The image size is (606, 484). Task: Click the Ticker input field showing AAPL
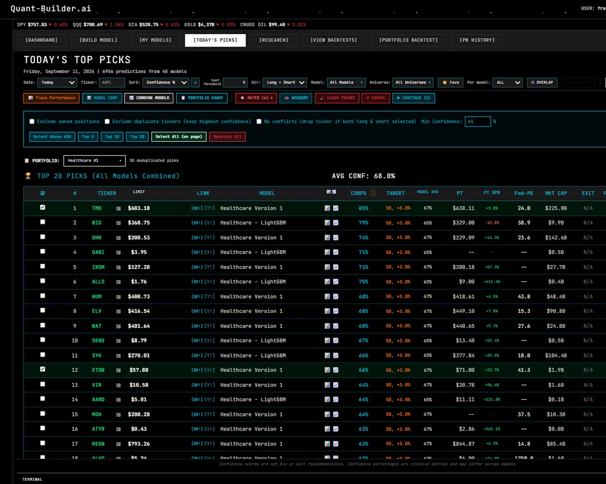point(112,82)
